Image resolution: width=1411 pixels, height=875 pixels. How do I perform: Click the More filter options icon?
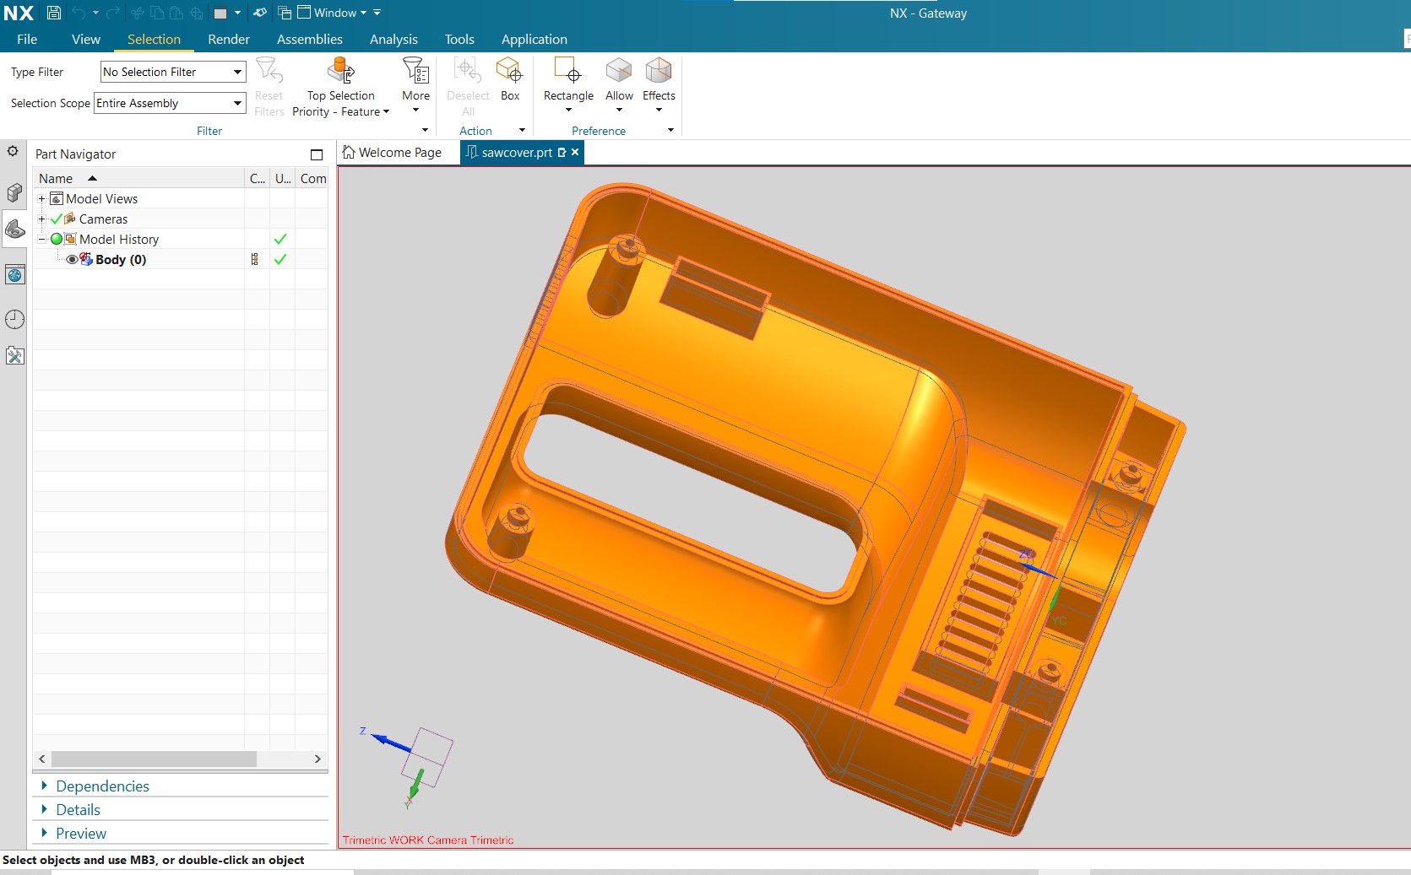[415, 70]
